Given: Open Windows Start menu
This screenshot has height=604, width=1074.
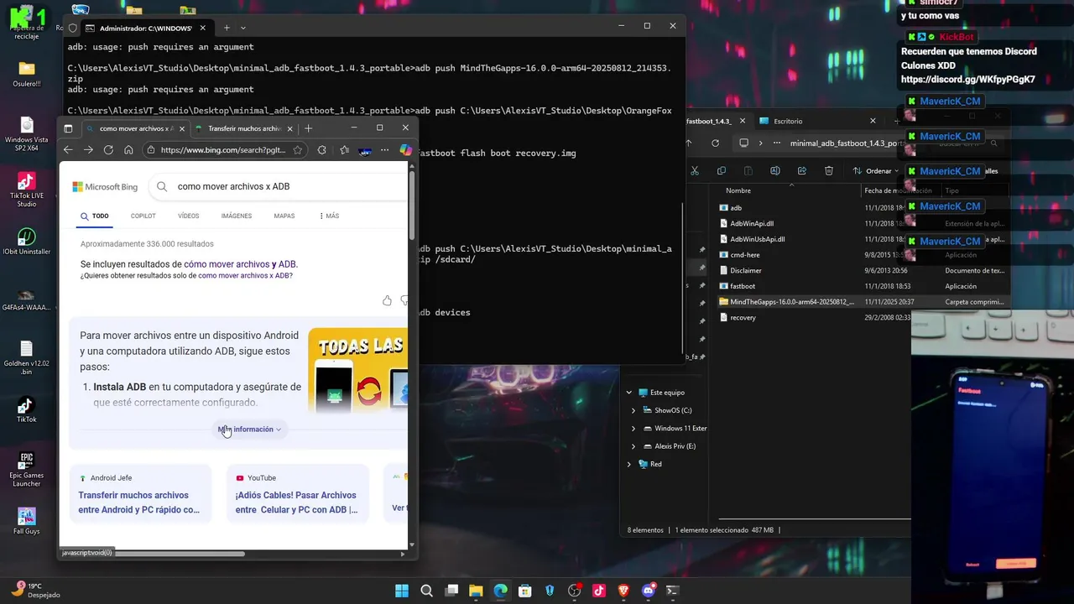Looking at the screenshot, I should [x=402, y=591].
